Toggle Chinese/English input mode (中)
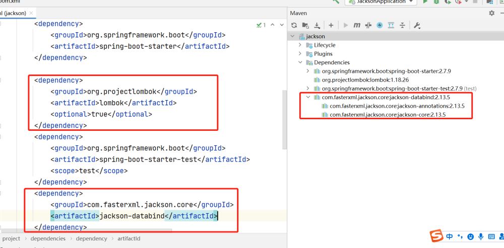The width and height of the screenshot is (504, 248). 450,236
